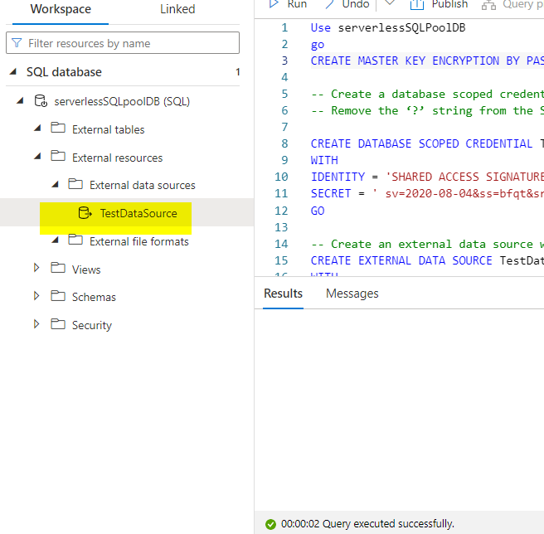Click line number 12 in the gutter

pyautogui.click(x=281, y=211)
